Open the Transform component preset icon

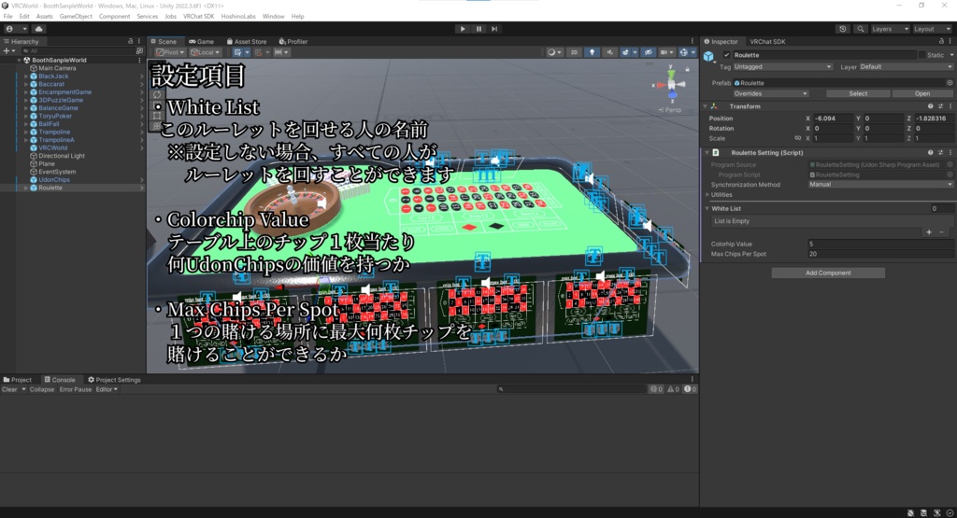(940, 106)
